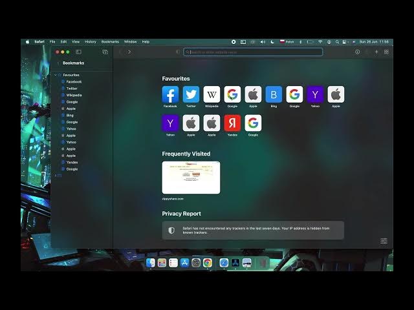Viewport: 414px width, 310px height.
Task: Collapse the Favourites folder in sidebar
Action: 55,75
